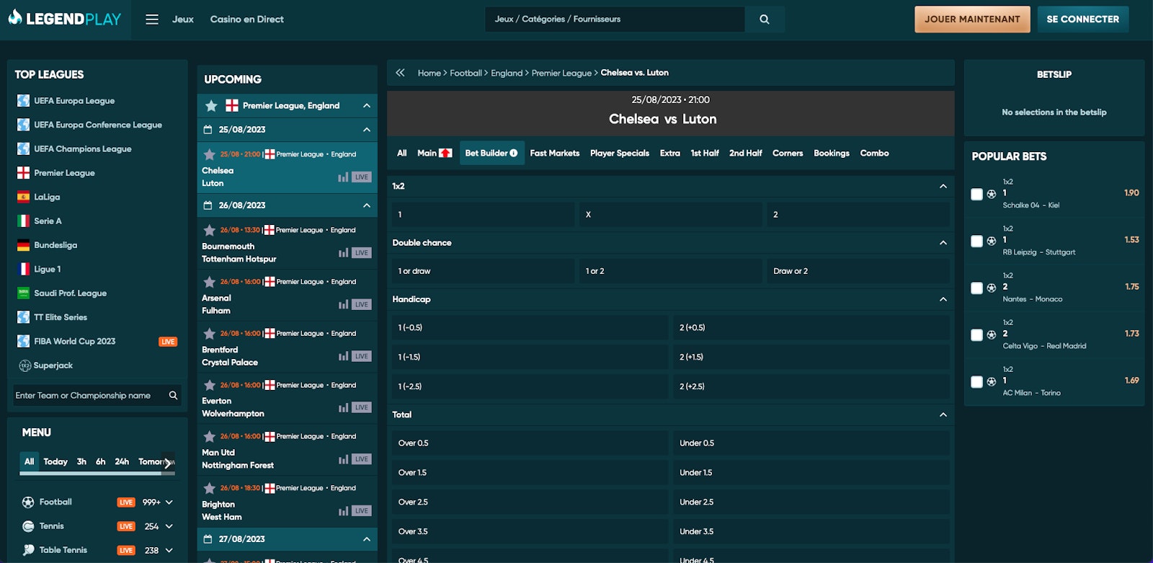Star the Premier League, England group
The height and width of the screenshot is (563, 1153).
tap(211, 106)
